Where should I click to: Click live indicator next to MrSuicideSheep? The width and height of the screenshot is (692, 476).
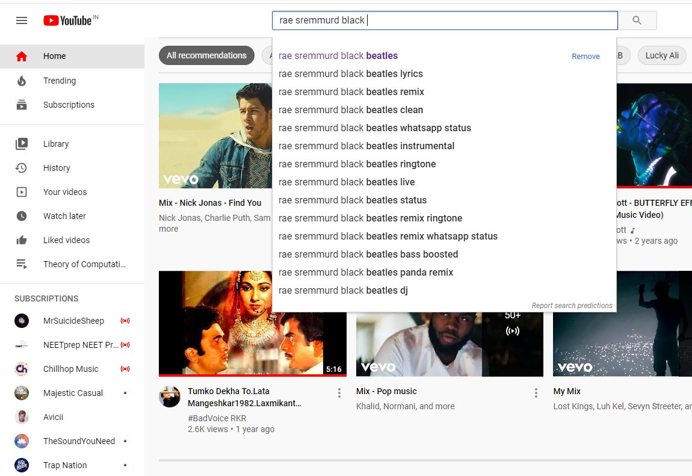[125, 321]
